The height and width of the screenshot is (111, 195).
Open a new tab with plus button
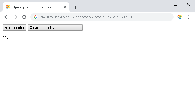75,7
